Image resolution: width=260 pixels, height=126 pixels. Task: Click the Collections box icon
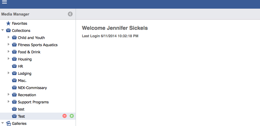(8, 30)
